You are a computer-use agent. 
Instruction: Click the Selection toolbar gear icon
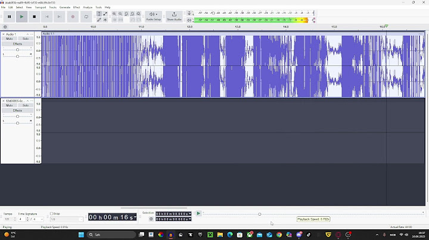point(151,219)
